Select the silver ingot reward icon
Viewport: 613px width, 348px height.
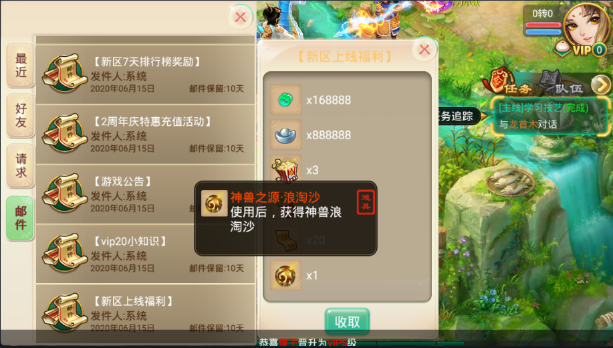tap(286, 135)
